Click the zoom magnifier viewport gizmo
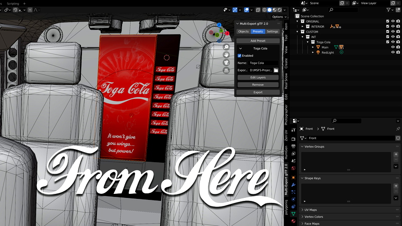The width and height of the screenshot is (402, 226). (x=227, y=47)
